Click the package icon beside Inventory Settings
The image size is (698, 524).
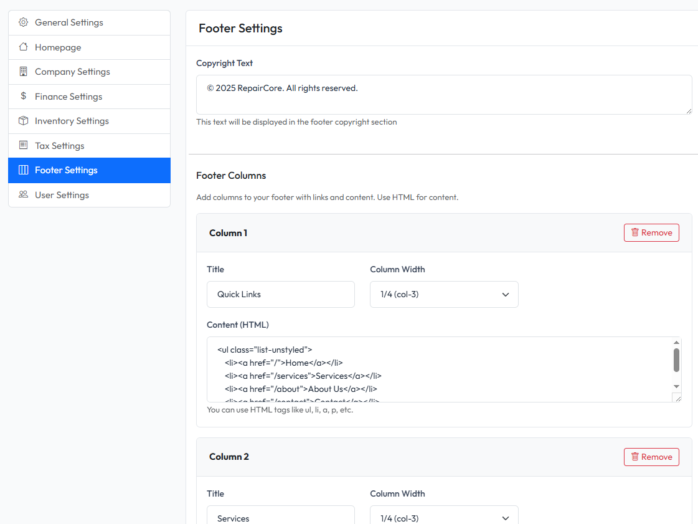[23, 121]
